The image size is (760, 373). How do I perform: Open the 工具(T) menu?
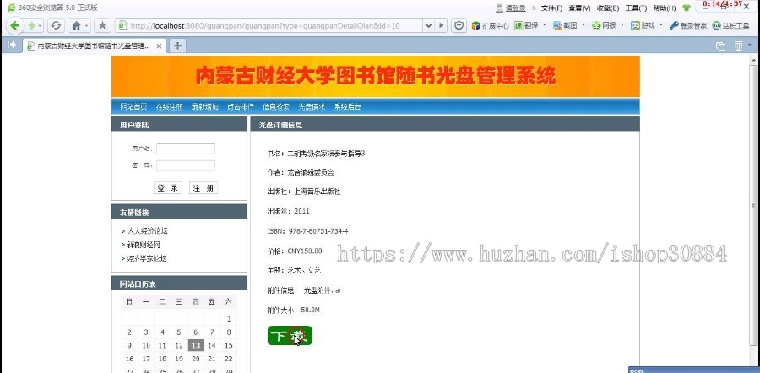636,8
